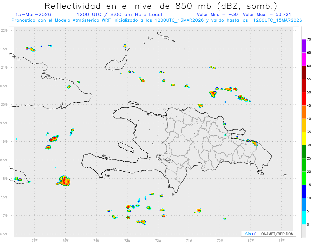Click the "50" colorbar scale value
Viewport: 316px width, 244px height.
click(x=309, y=92)
